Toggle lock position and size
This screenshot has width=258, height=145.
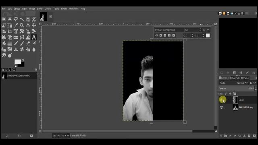click(x=230, y=94)
